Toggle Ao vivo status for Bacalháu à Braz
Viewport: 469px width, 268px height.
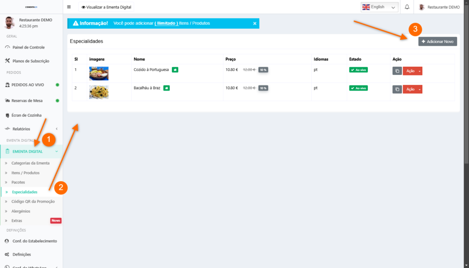pyautogui.click(x=358, y=88)
